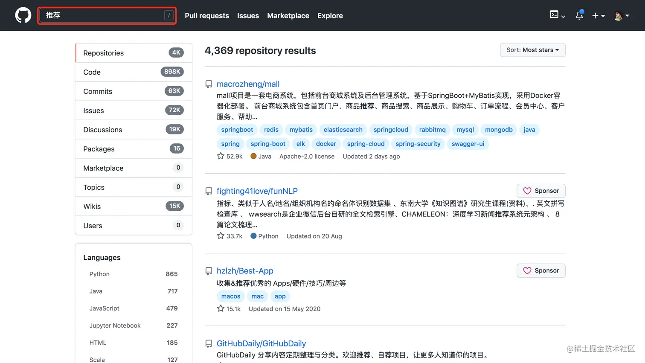Click the elasticsearch topic tag

pos(343,130)
